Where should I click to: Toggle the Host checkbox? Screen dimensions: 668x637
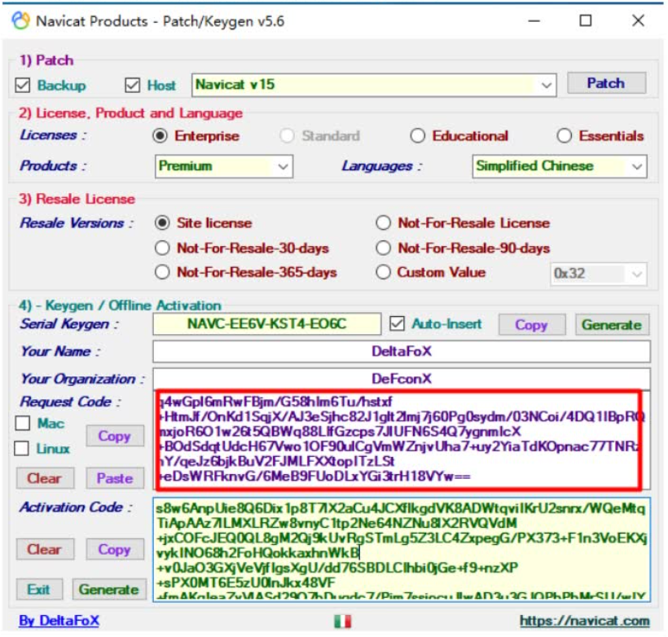click(133, 86)
